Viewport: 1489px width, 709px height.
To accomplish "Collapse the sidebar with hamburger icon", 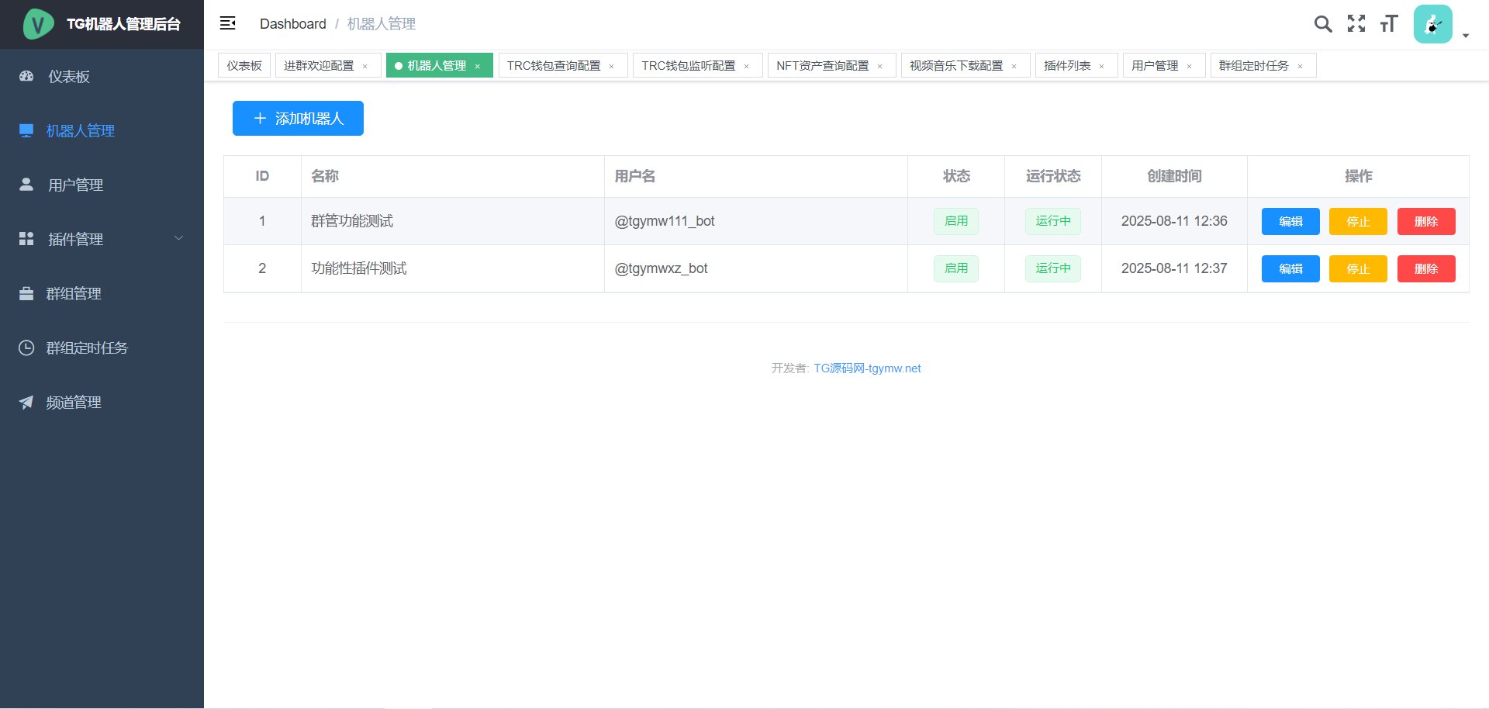I will [227, 23].
